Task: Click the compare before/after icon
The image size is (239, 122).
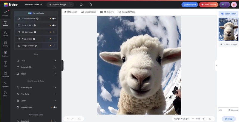Action: pos(210,119)
